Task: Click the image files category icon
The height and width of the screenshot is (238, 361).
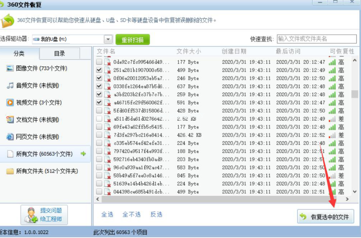Action: pyautogui.click(x=10, y=68)
